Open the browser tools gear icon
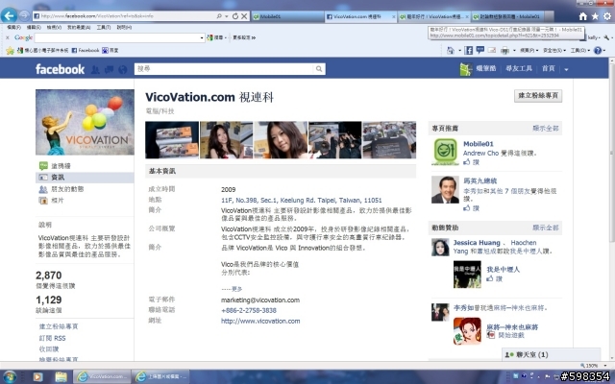This screenshot has width=615, height=384. (x=607, y=16)
